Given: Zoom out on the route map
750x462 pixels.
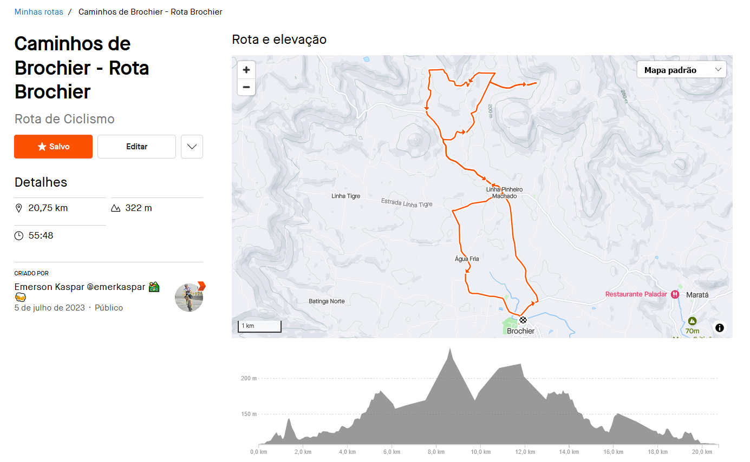Looking at the screenshot, I should pos(246,87).
